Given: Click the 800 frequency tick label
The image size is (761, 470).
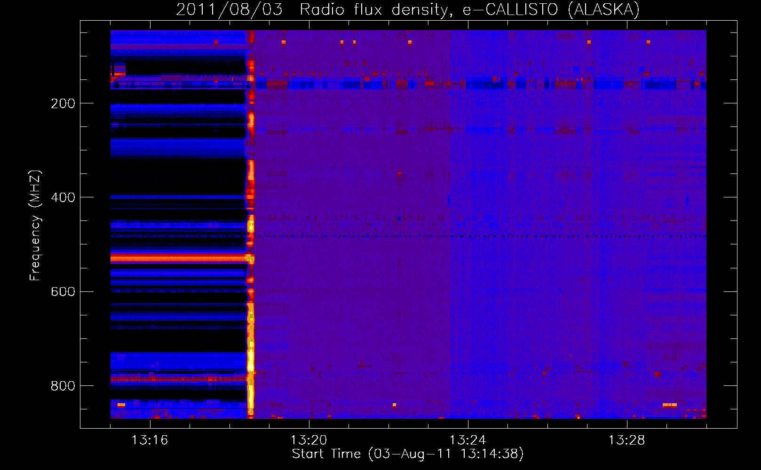Looking at the screenshot, I should tap(63, 386).
